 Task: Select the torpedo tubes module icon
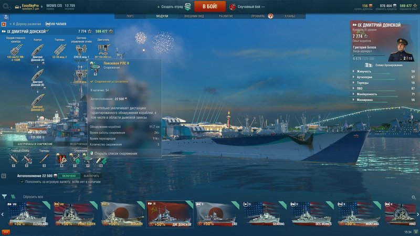point(59,50)
